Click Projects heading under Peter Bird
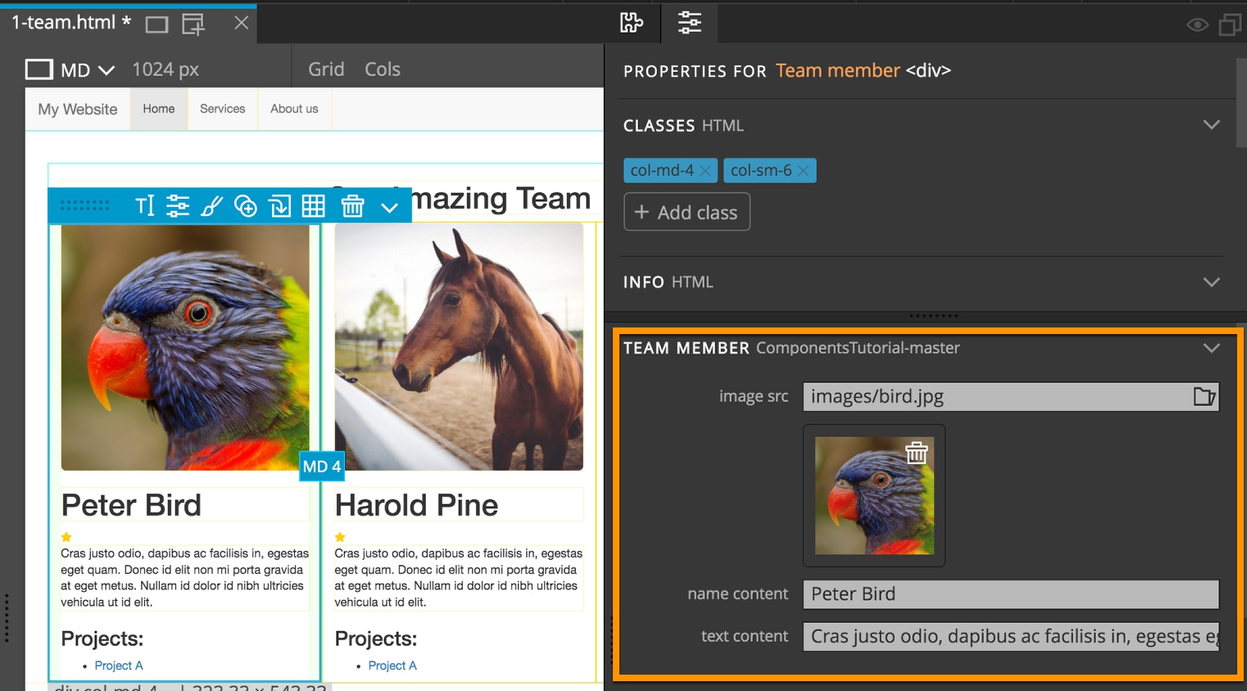The image size is (1247, 691). [x=102, y=639]
